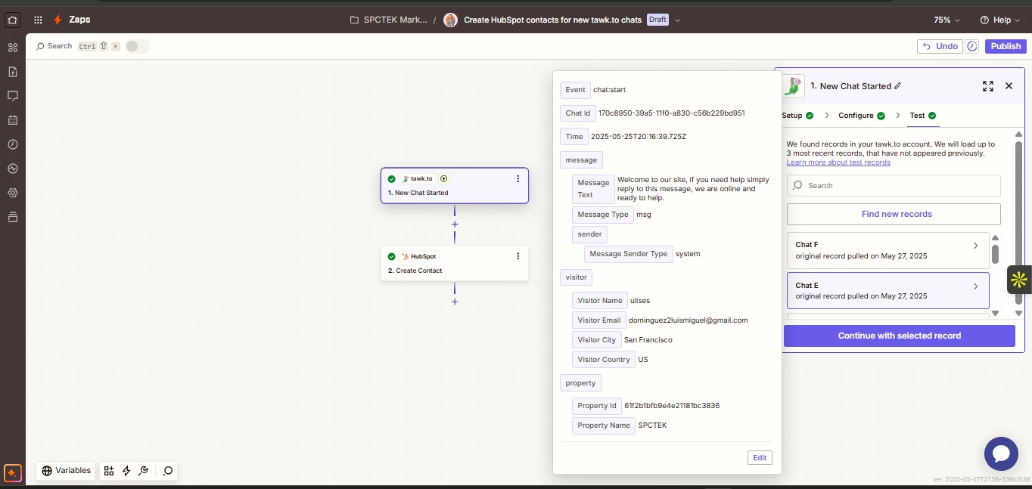Click the top-left Search box
The image size is (1032, 489).
point(60,46)
